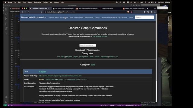193x108 pixels.
Task: Open Language Explanations nav link
Action: click(x=109, y=17)
